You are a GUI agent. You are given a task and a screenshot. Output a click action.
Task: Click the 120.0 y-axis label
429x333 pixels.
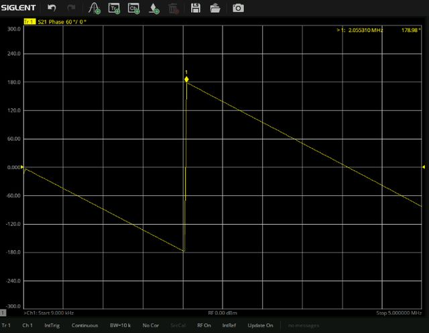13,110
